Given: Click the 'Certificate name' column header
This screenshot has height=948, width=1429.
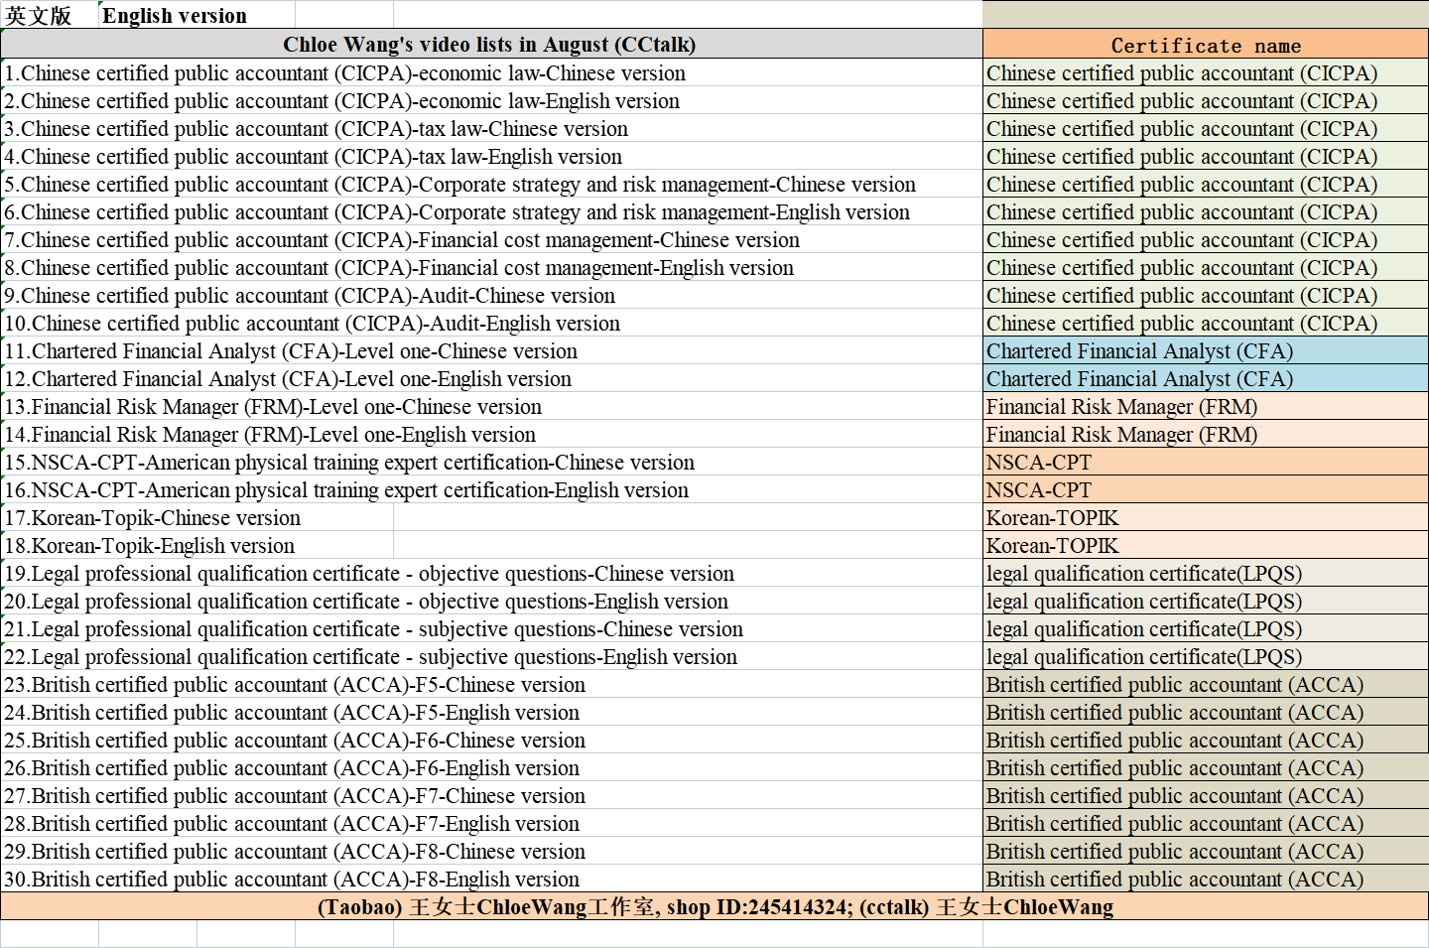Looking at the screenshot, I should (x=1205, y=46).
